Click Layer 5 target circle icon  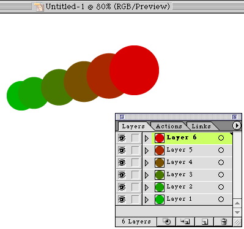[x=221, y=150]
